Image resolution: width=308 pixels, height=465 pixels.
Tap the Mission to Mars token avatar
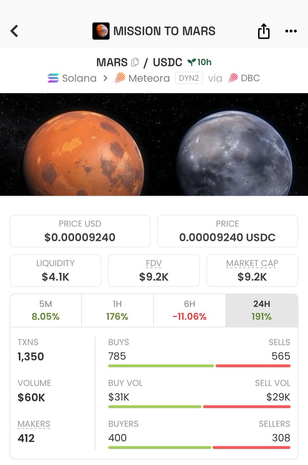(101, 31)
